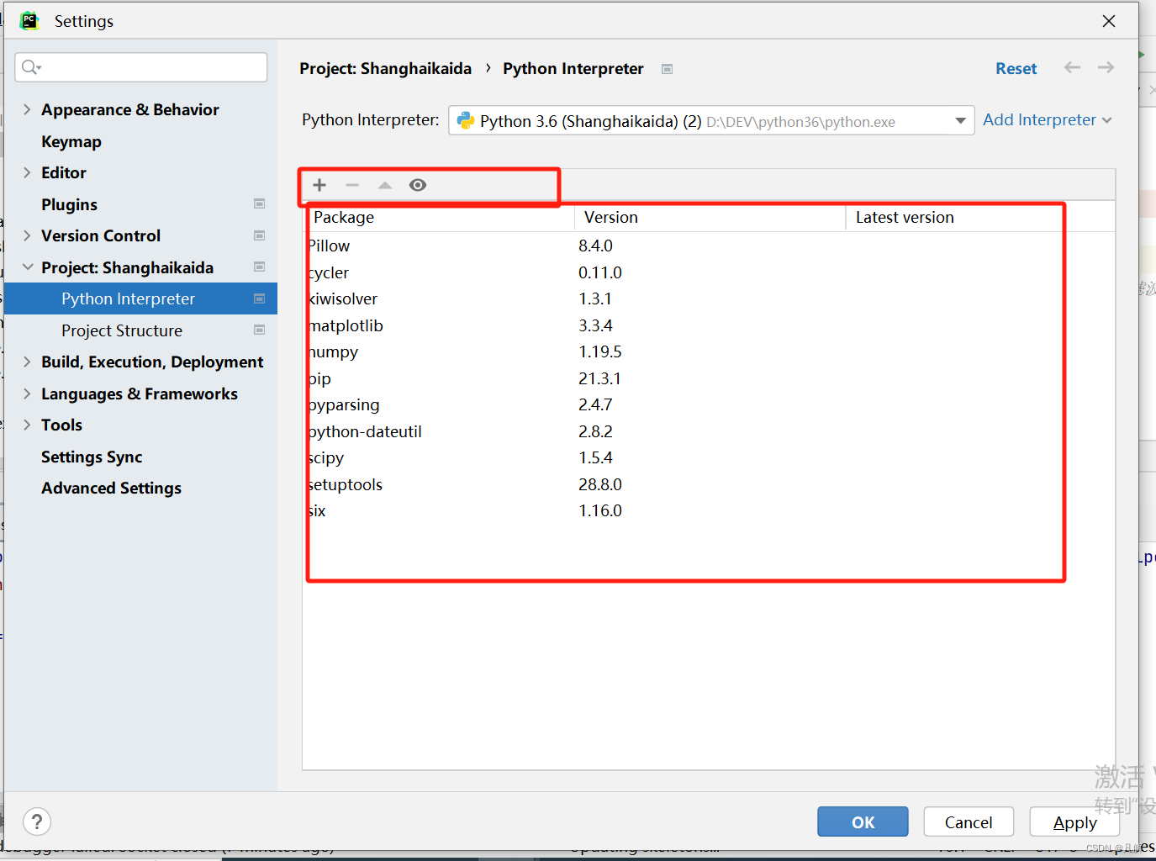
Task: Click the forward navigation arrow
Action: click(1106, 67)
